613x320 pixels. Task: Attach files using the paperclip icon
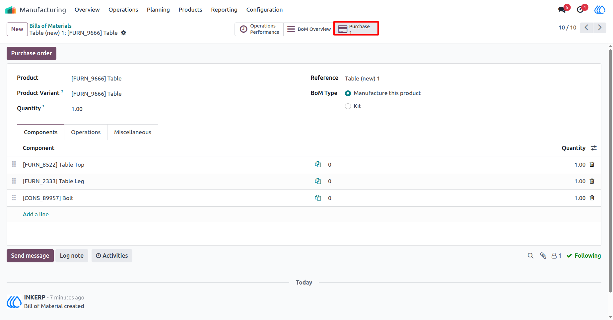[543, 256]
